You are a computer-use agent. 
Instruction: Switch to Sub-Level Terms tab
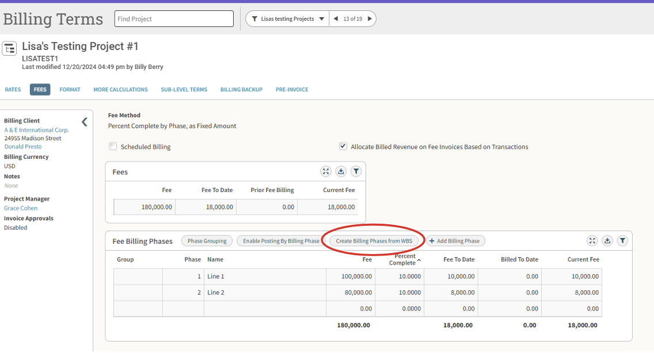coord(184,90)
